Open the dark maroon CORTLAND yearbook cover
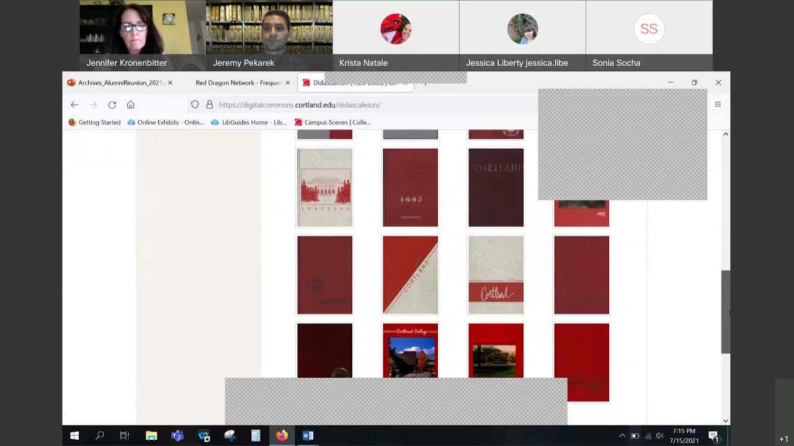 point(496,188)
